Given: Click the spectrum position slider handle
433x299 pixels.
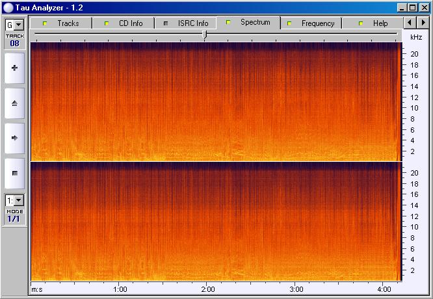Looking at the screenshot, I should (205, 34).
